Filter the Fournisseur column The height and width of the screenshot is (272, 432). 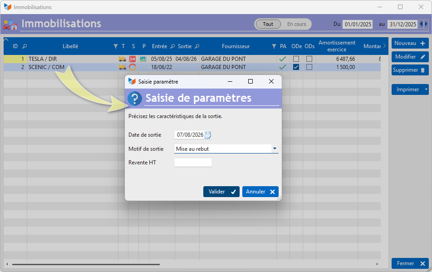pyautogui.click(x=274, y=46)
